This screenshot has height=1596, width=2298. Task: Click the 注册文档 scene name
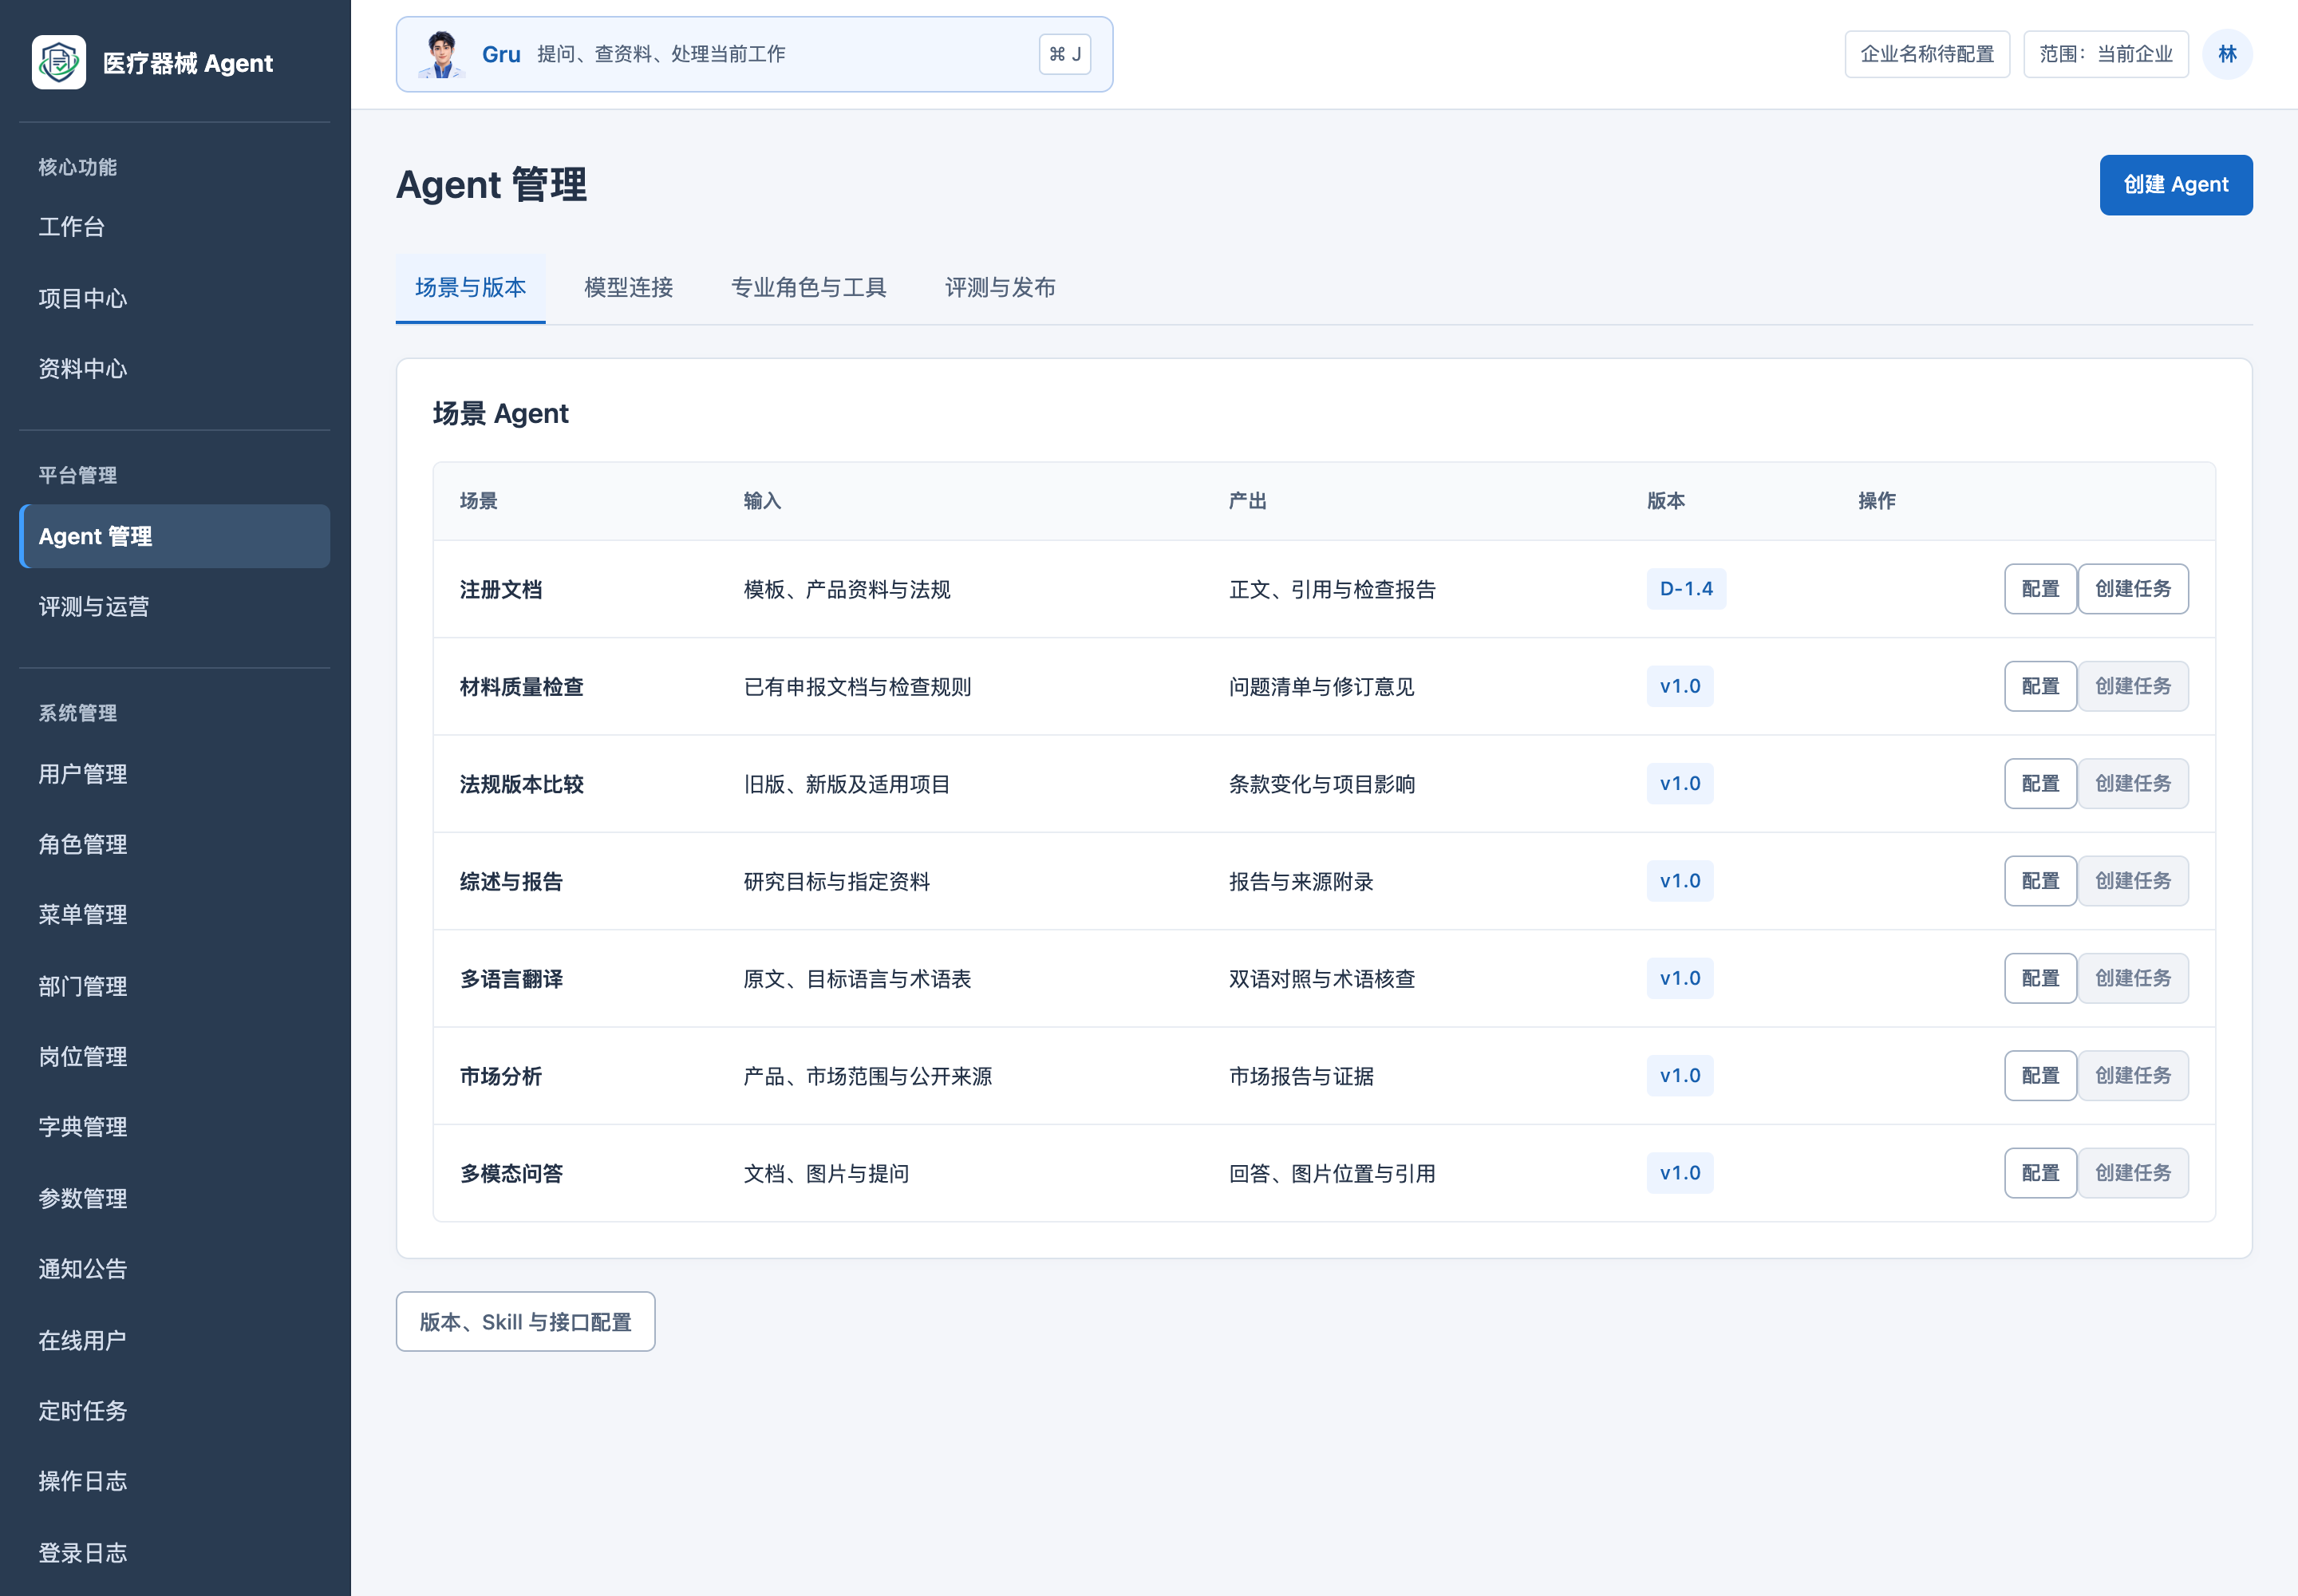(x=501, y=590)
